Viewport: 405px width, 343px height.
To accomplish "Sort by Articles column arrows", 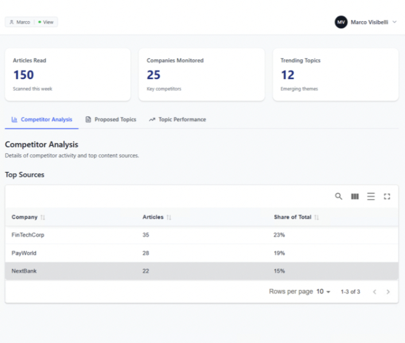I will coord(169,217).
